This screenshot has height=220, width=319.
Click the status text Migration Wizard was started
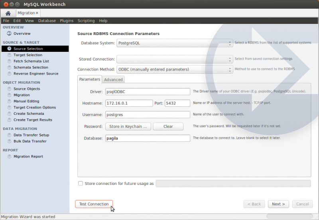(28, 217)
